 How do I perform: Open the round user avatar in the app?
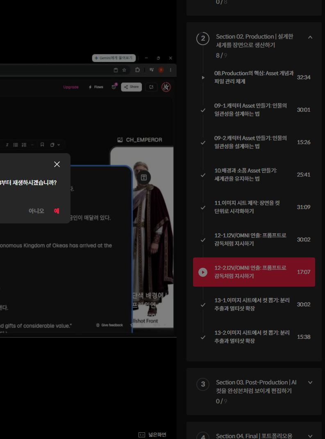click(166, 87)
